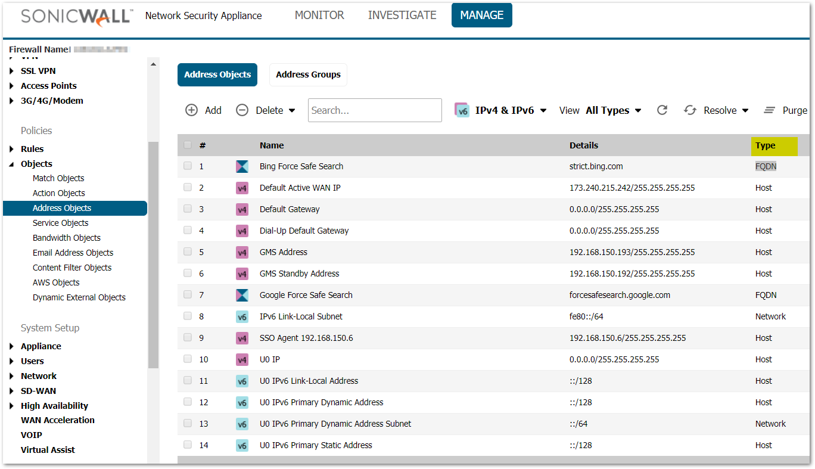Click FQDN icon for Bing Force Safe Search
Screen dimensions: 815x469
click(242, 166)
